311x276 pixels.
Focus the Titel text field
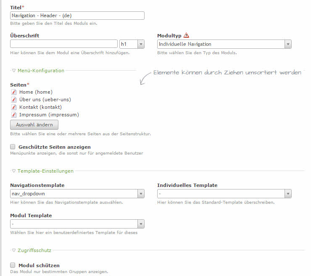tap(77, 16)
